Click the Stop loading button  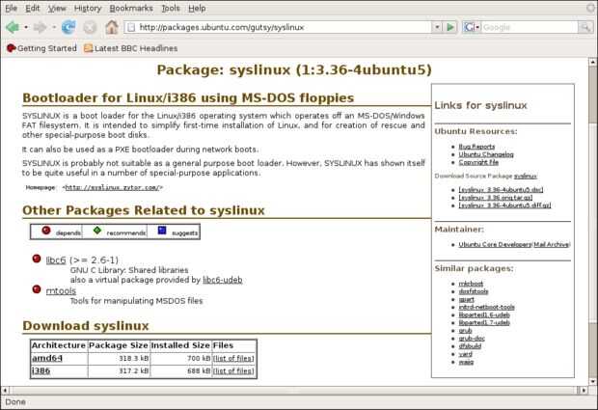pos(90,27)
